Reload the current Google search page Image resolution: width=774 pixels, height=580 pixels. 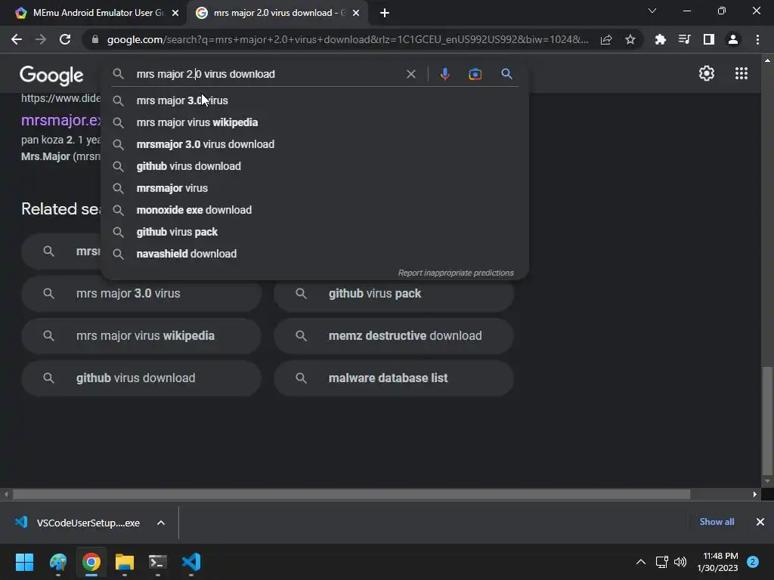[65, 39]
